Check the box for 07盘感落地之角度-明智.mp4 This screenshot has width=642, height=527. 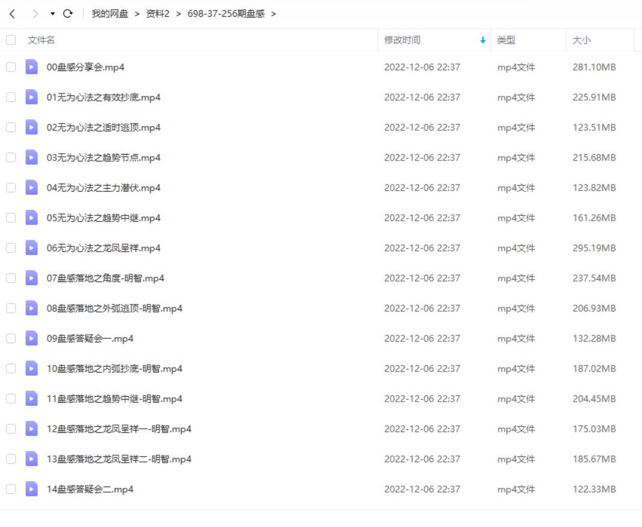(11, 279)
